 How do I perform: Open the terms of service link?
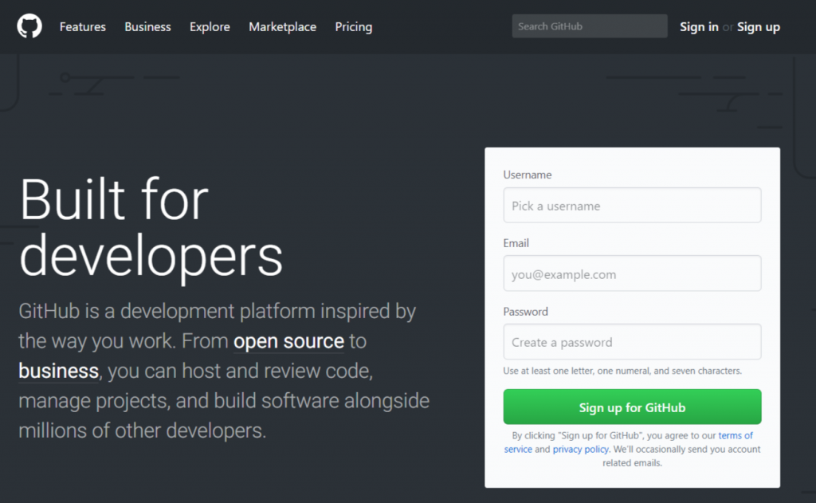coord(736,435)
